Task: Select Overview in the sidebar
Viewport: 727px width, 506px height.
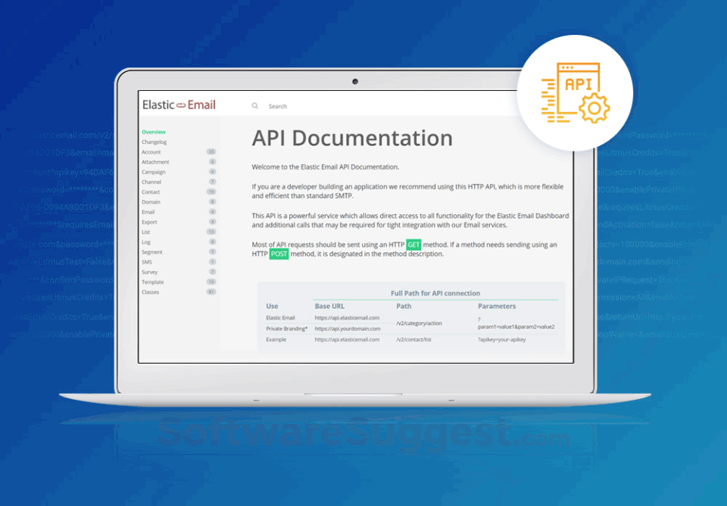Action: 154,132
